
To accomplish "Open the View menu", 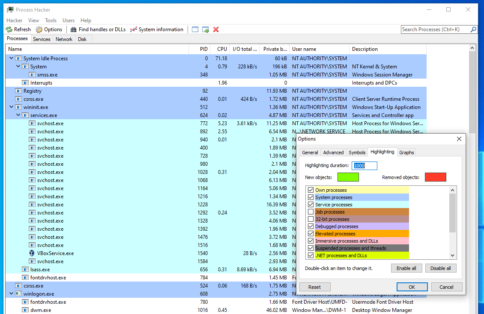I will [33, 21].
